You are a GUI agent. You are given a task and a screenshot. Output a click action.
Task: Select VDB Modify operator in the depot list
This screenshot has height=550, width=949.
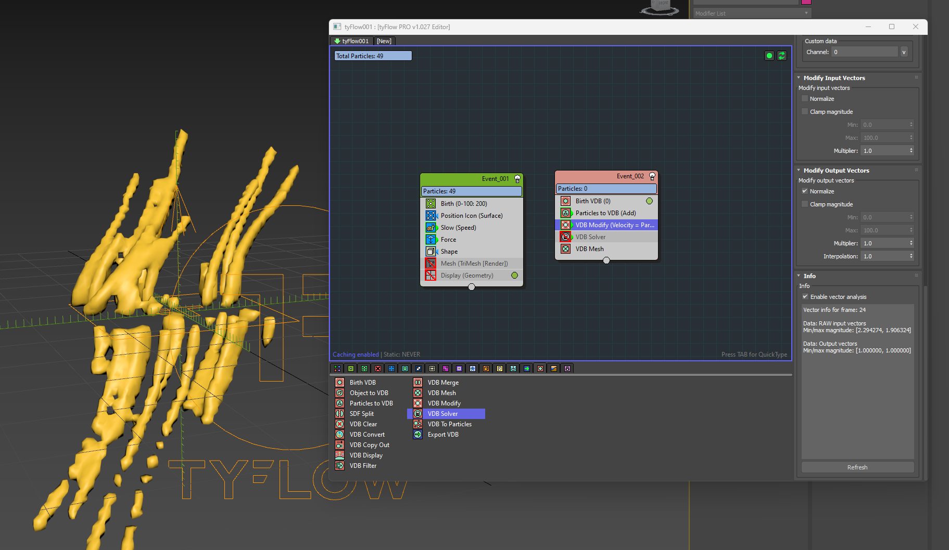coord(444,403)
